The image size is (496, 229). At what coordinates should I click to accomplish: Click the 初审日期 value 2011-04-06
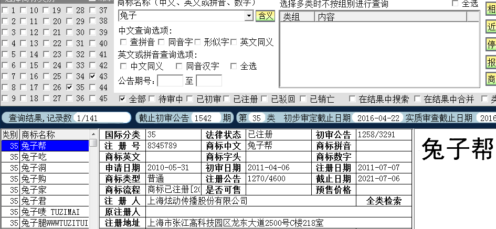click(x=278, y=168)
